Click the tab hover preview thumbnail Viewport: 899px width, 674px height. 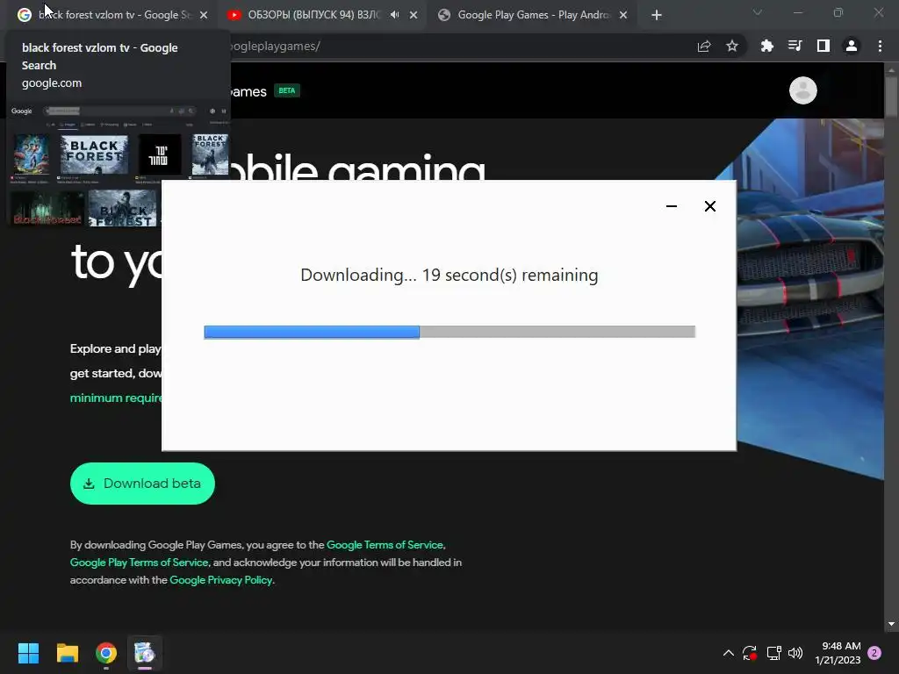pyautogui.click(x=119, y=164)
